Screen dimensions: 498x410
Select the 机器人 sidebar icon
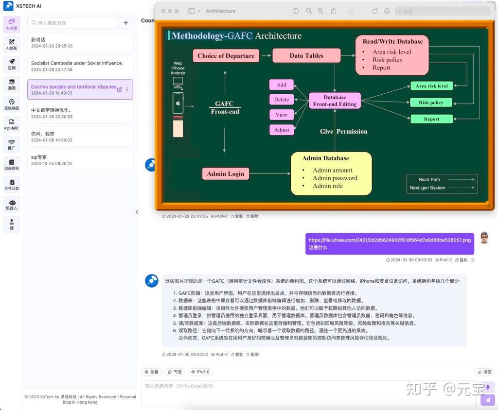(x=11, y=204)
